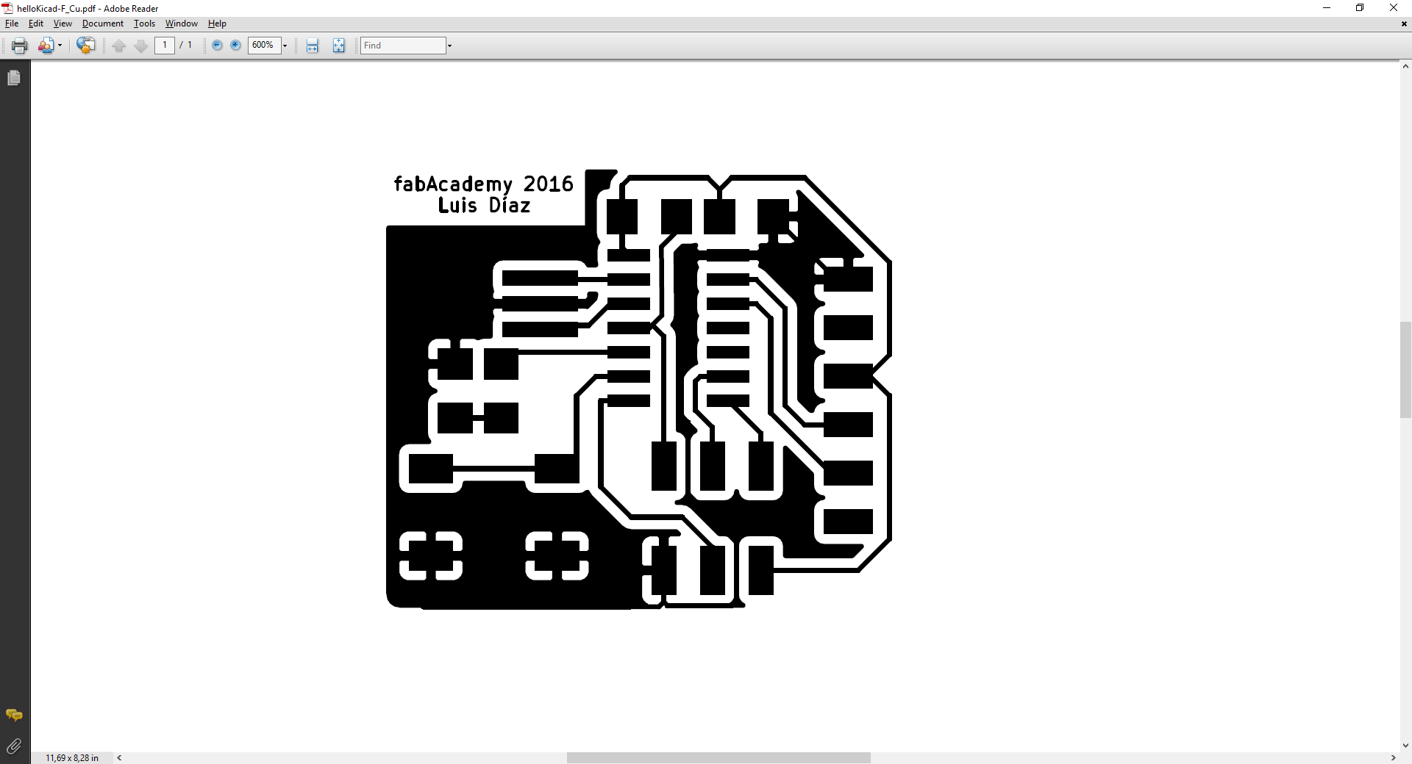Restore down the Adobe Reader window
This screenshot has width=1412, height=764.
(1360, 8)
